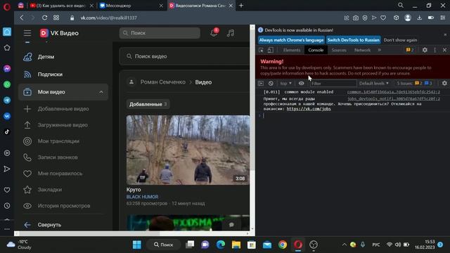Collapse the Мои видео section chevron
The image size is (450, 253).
point(101,92)
